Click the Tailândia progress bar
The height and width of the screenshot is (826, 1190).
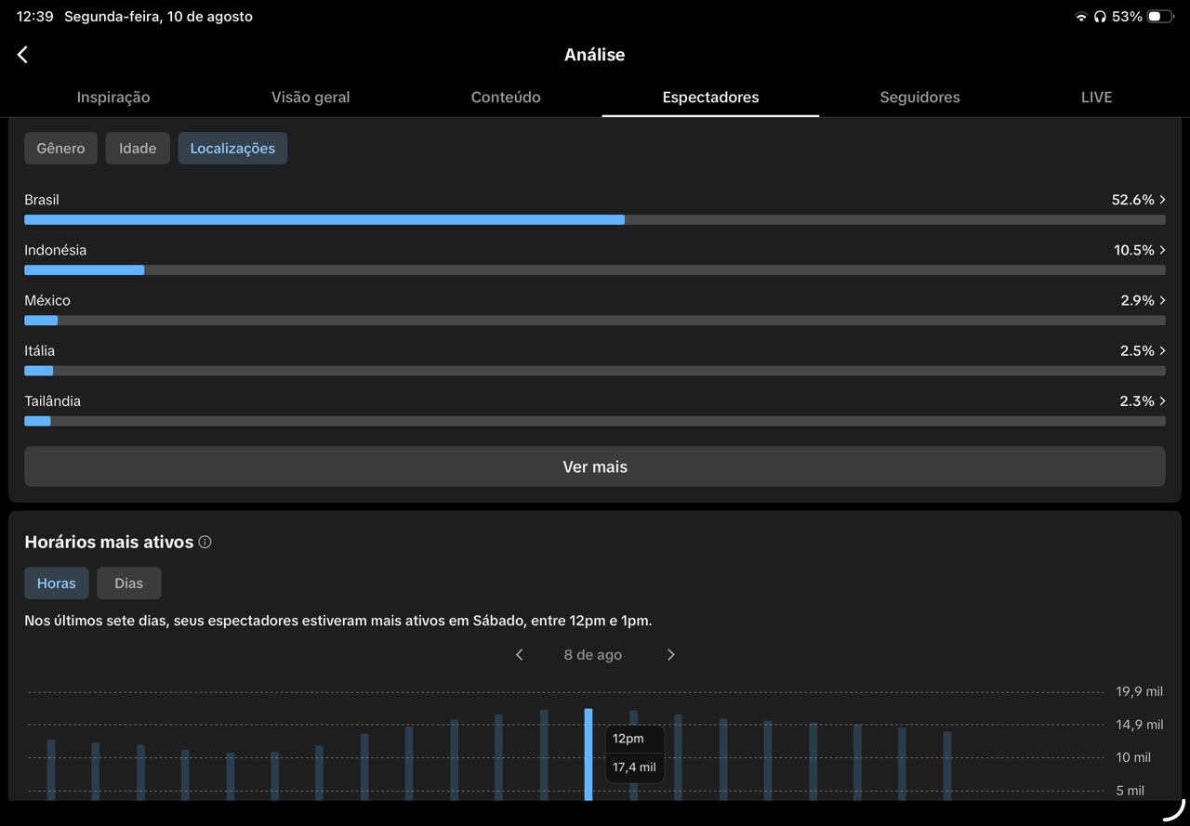[595, 421]
